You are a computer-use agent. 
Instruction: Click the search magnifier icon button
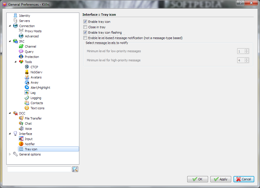pyautogui.click(x=75, y=169)
